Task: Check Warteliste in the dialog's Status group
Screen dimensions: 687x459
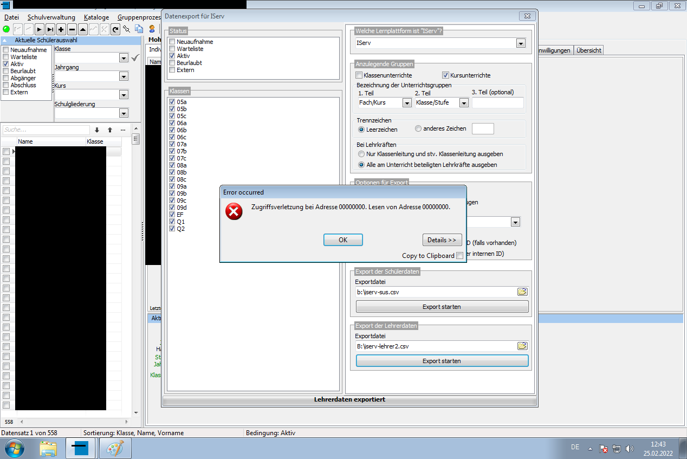Action: (172, 49)
